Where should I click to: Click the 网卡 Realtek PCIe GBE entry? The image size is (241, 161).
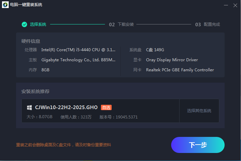180,70
